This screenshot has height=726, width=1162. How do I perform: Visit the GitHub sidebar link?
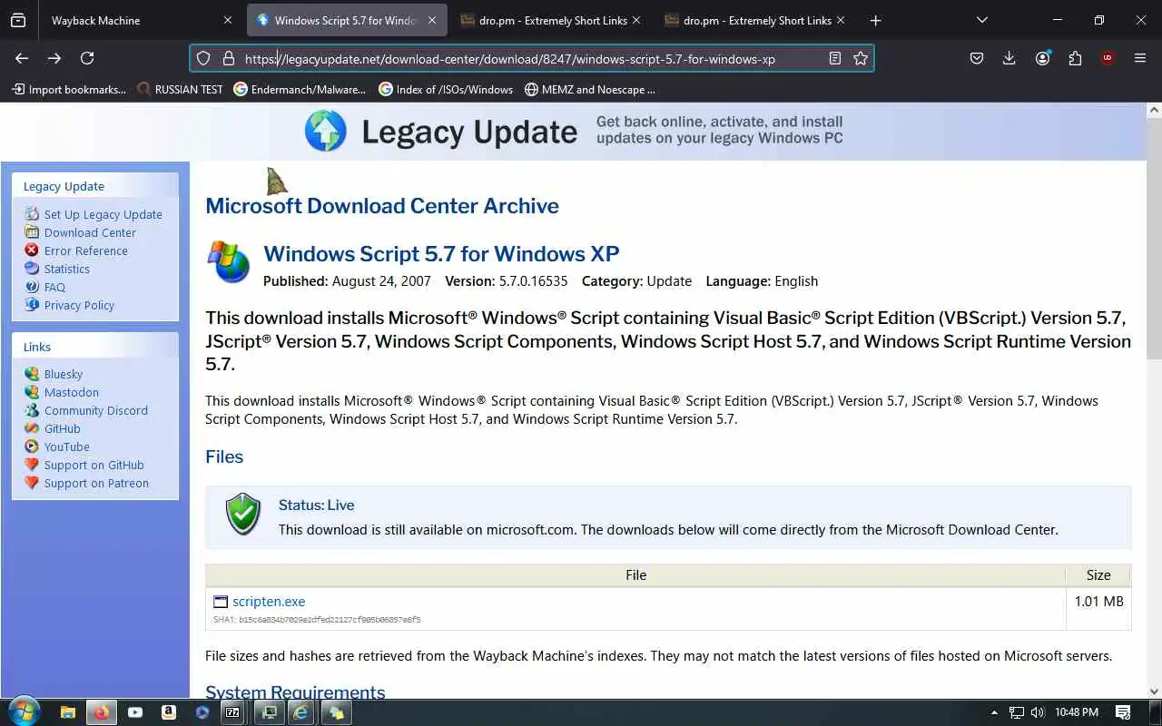coord(63,428)
